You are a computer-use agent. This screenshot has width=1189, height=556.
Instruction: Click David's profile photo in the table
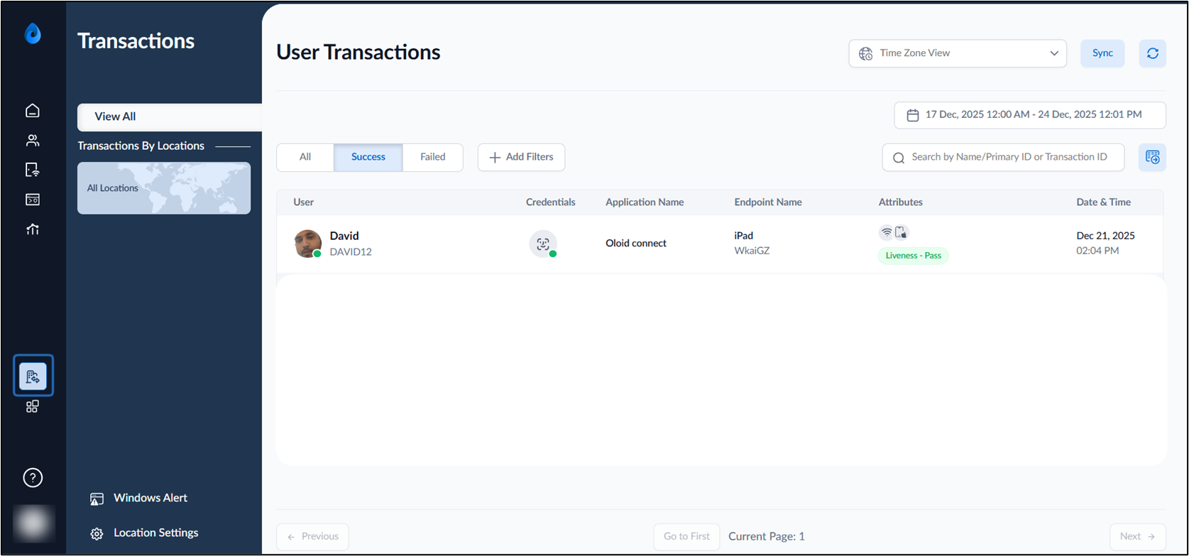coord(308,244)
